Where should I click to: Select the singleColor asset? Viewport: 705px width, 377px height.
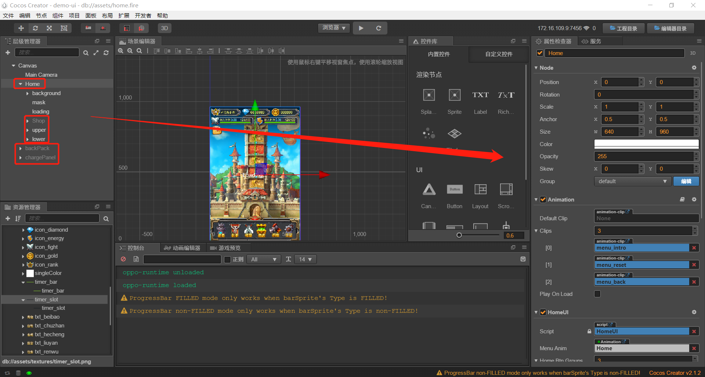point(48,273)
